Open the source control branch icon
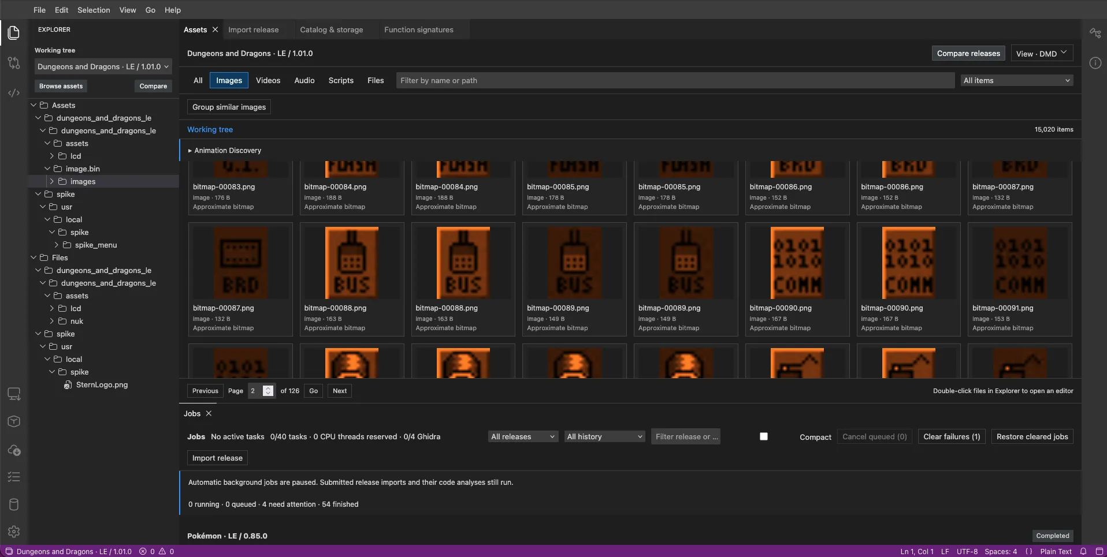The image size is (1107, 557). pos(14,63)
